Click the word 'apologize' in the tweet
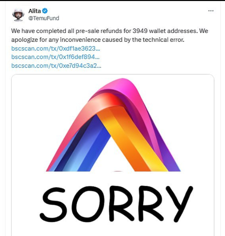This screenshot has height=236, width=225. 25,40
